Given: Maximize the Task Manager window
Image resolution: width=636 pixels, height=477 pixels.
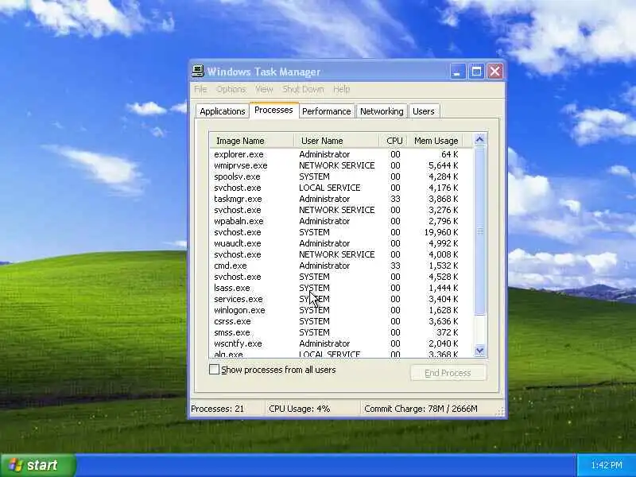Looking at the screenshot, I should 476,72.
